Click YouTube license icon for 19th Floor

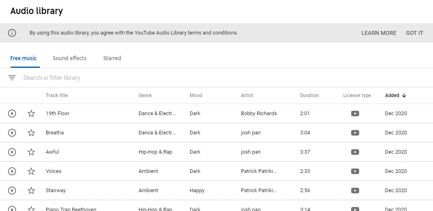point(355,114)
